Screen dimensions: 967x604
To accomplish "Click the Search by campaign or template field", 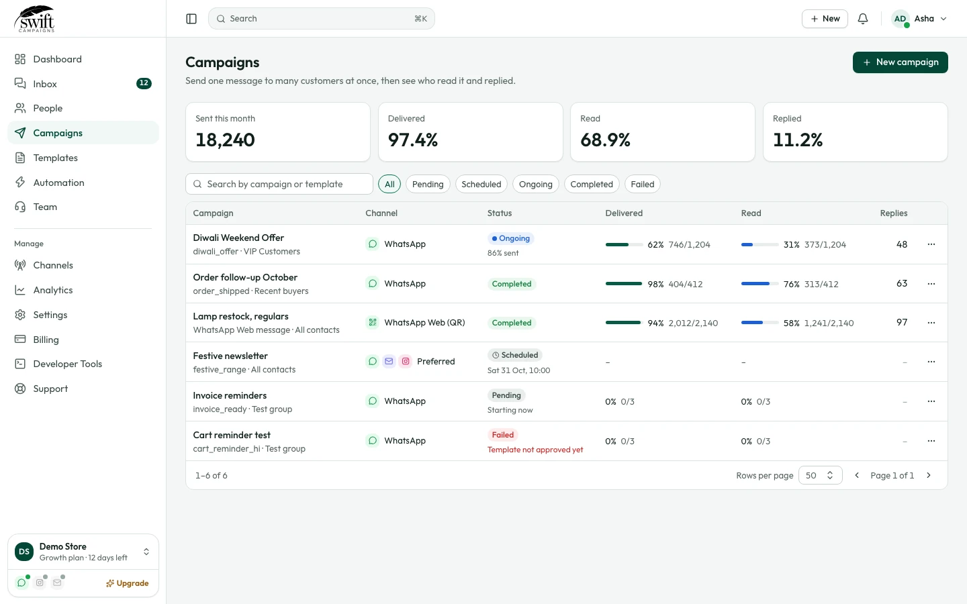I will 279,184.
